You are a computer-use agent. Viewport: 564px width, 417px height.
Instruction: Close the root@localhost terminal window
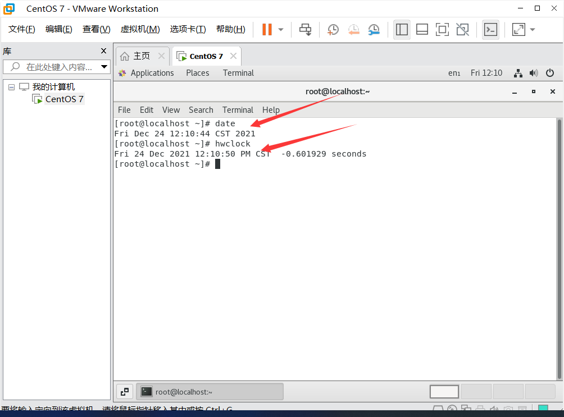click(x=553, y=91)
